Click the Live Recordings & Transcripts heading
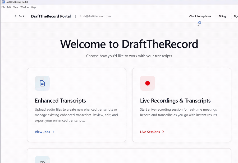The image size is (238, 163). tap(175, 101)
